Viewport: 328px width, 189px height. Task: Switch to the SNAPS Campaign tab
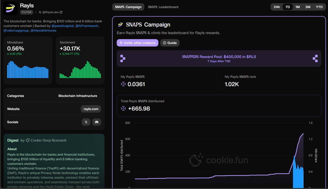tap(128, 7)
